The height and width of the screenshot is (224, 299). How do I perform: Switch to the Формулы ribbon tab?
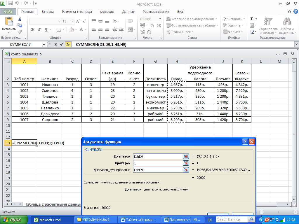coord(107,12)
